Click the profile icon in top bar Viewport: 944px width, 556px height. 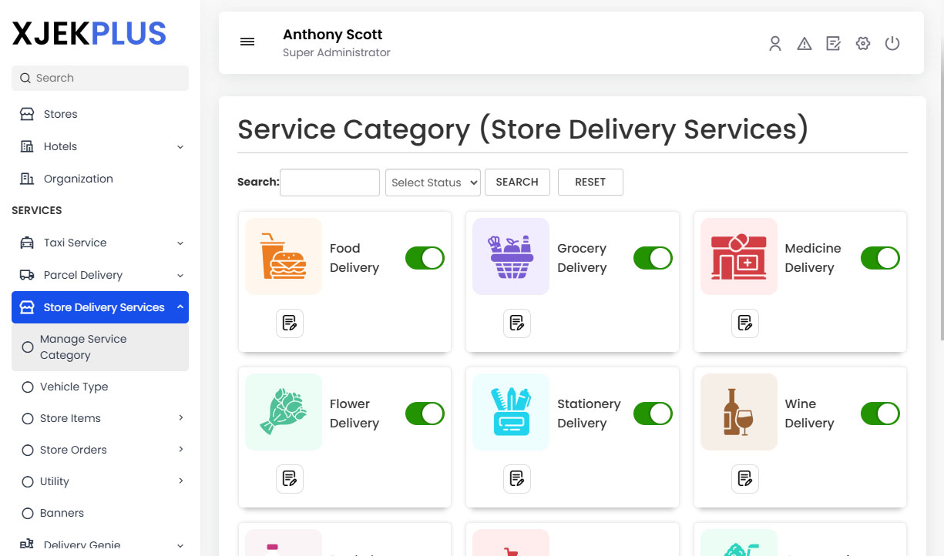click(774, 43)
